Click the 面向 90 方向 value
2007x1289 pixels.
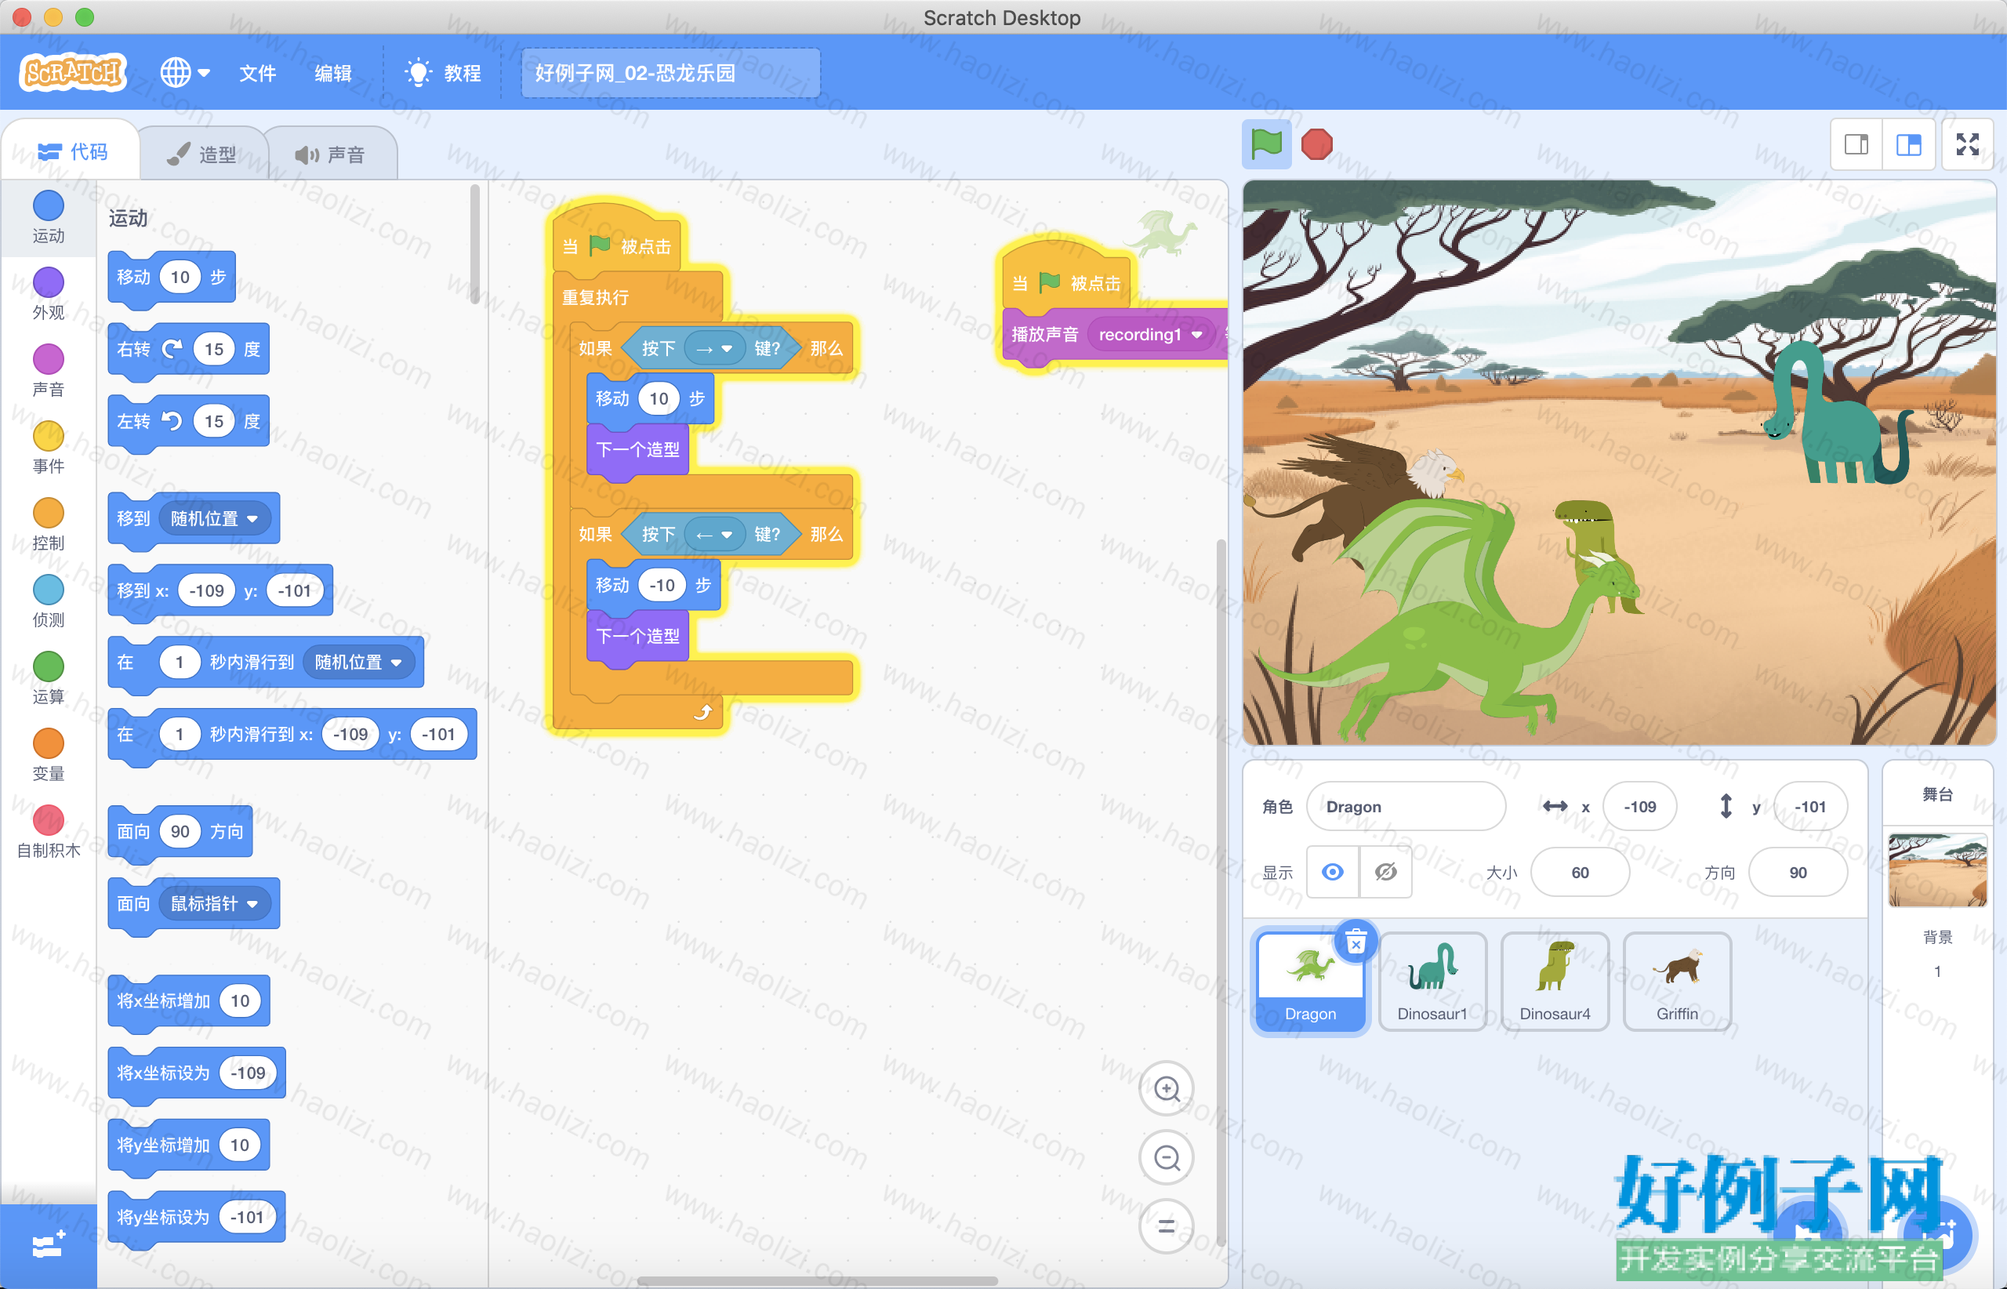coord(180,831)
